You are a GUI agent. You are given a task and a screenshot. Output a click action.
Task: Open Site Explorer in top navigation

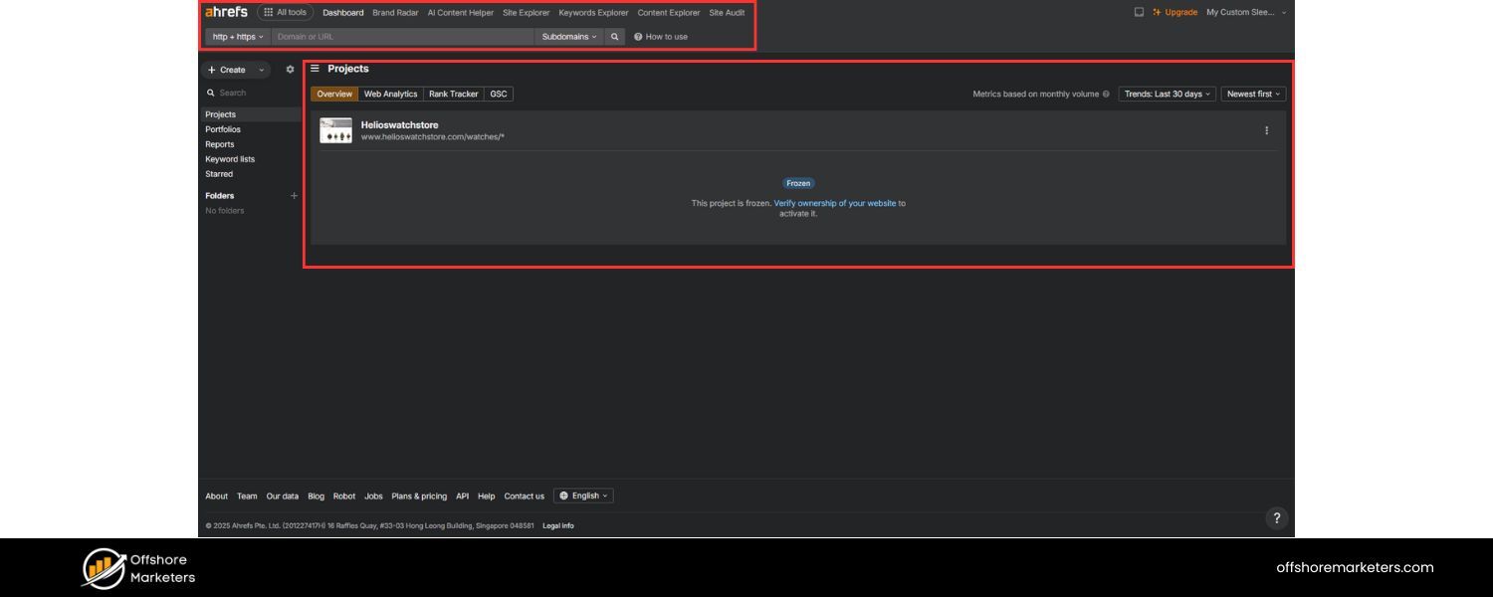[526, 13]
